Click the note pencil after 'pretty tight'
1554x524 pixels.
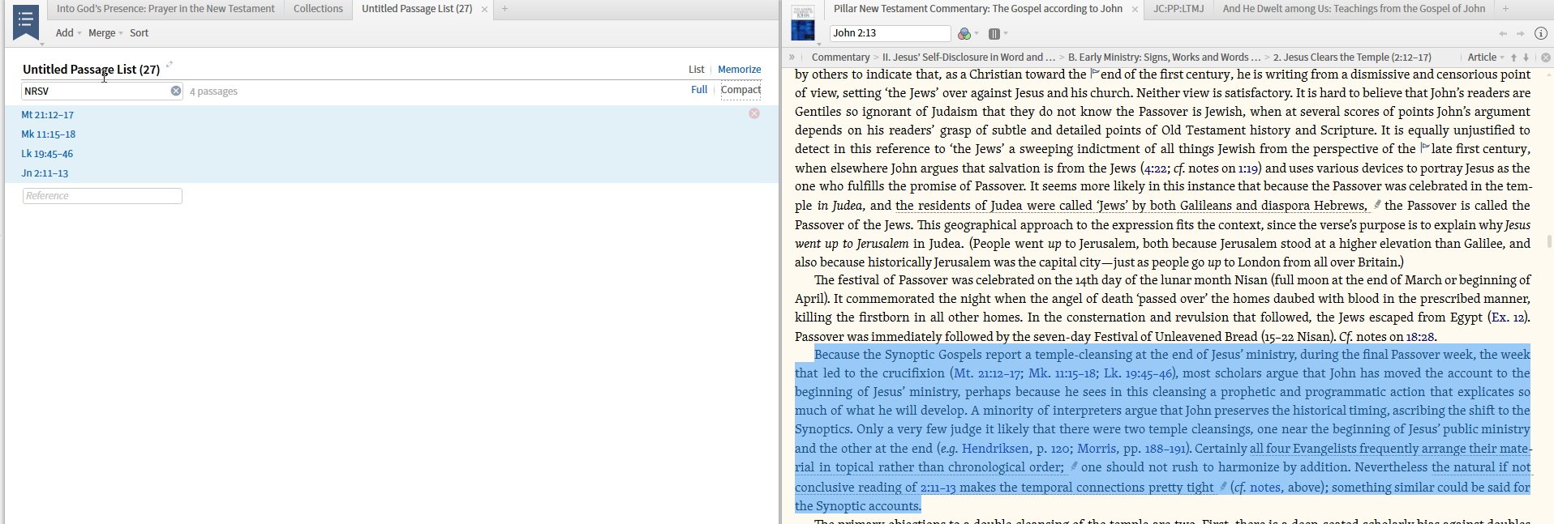click(1223, 486)
